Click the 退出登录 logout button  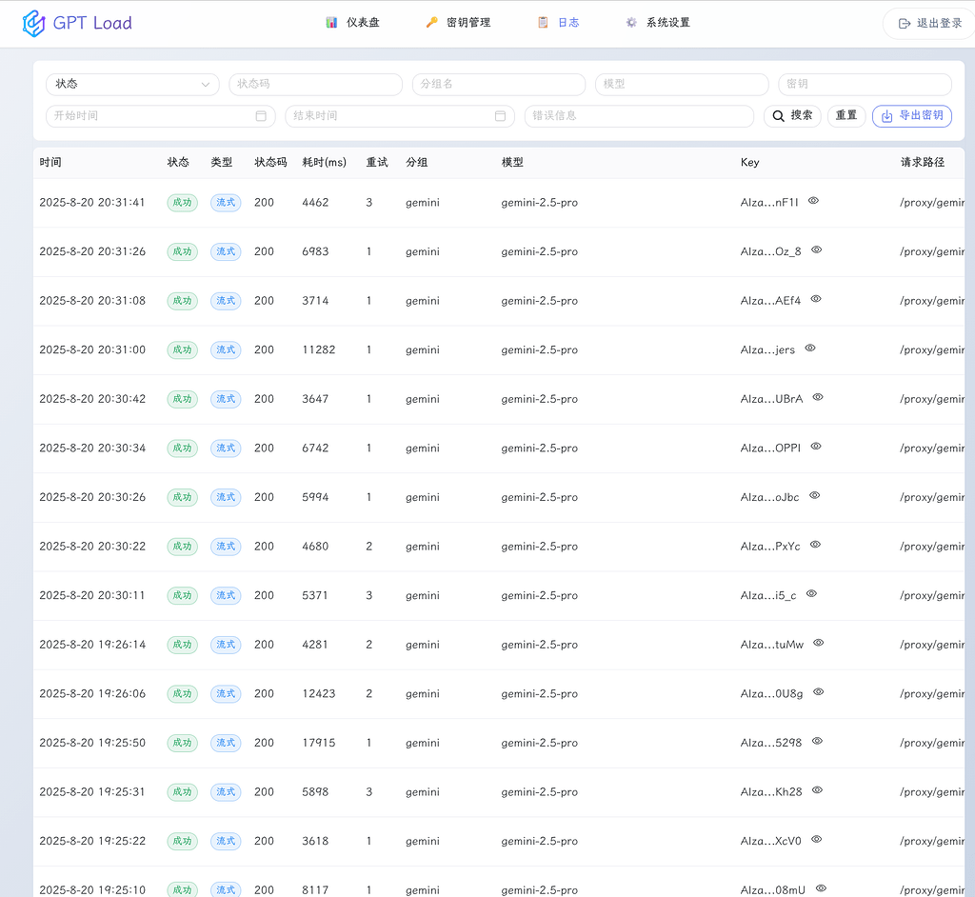coord(930,24)
